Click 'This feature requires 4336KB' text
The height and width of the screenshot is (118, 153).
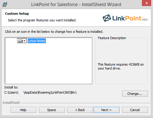click(x=121, y=66)
